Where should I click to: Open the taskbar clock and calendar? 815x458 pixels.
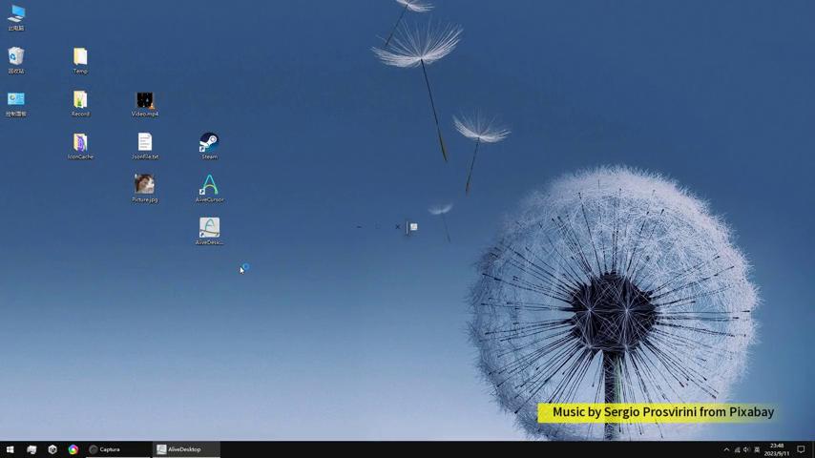pyautogui.click(x=777, y=449)
